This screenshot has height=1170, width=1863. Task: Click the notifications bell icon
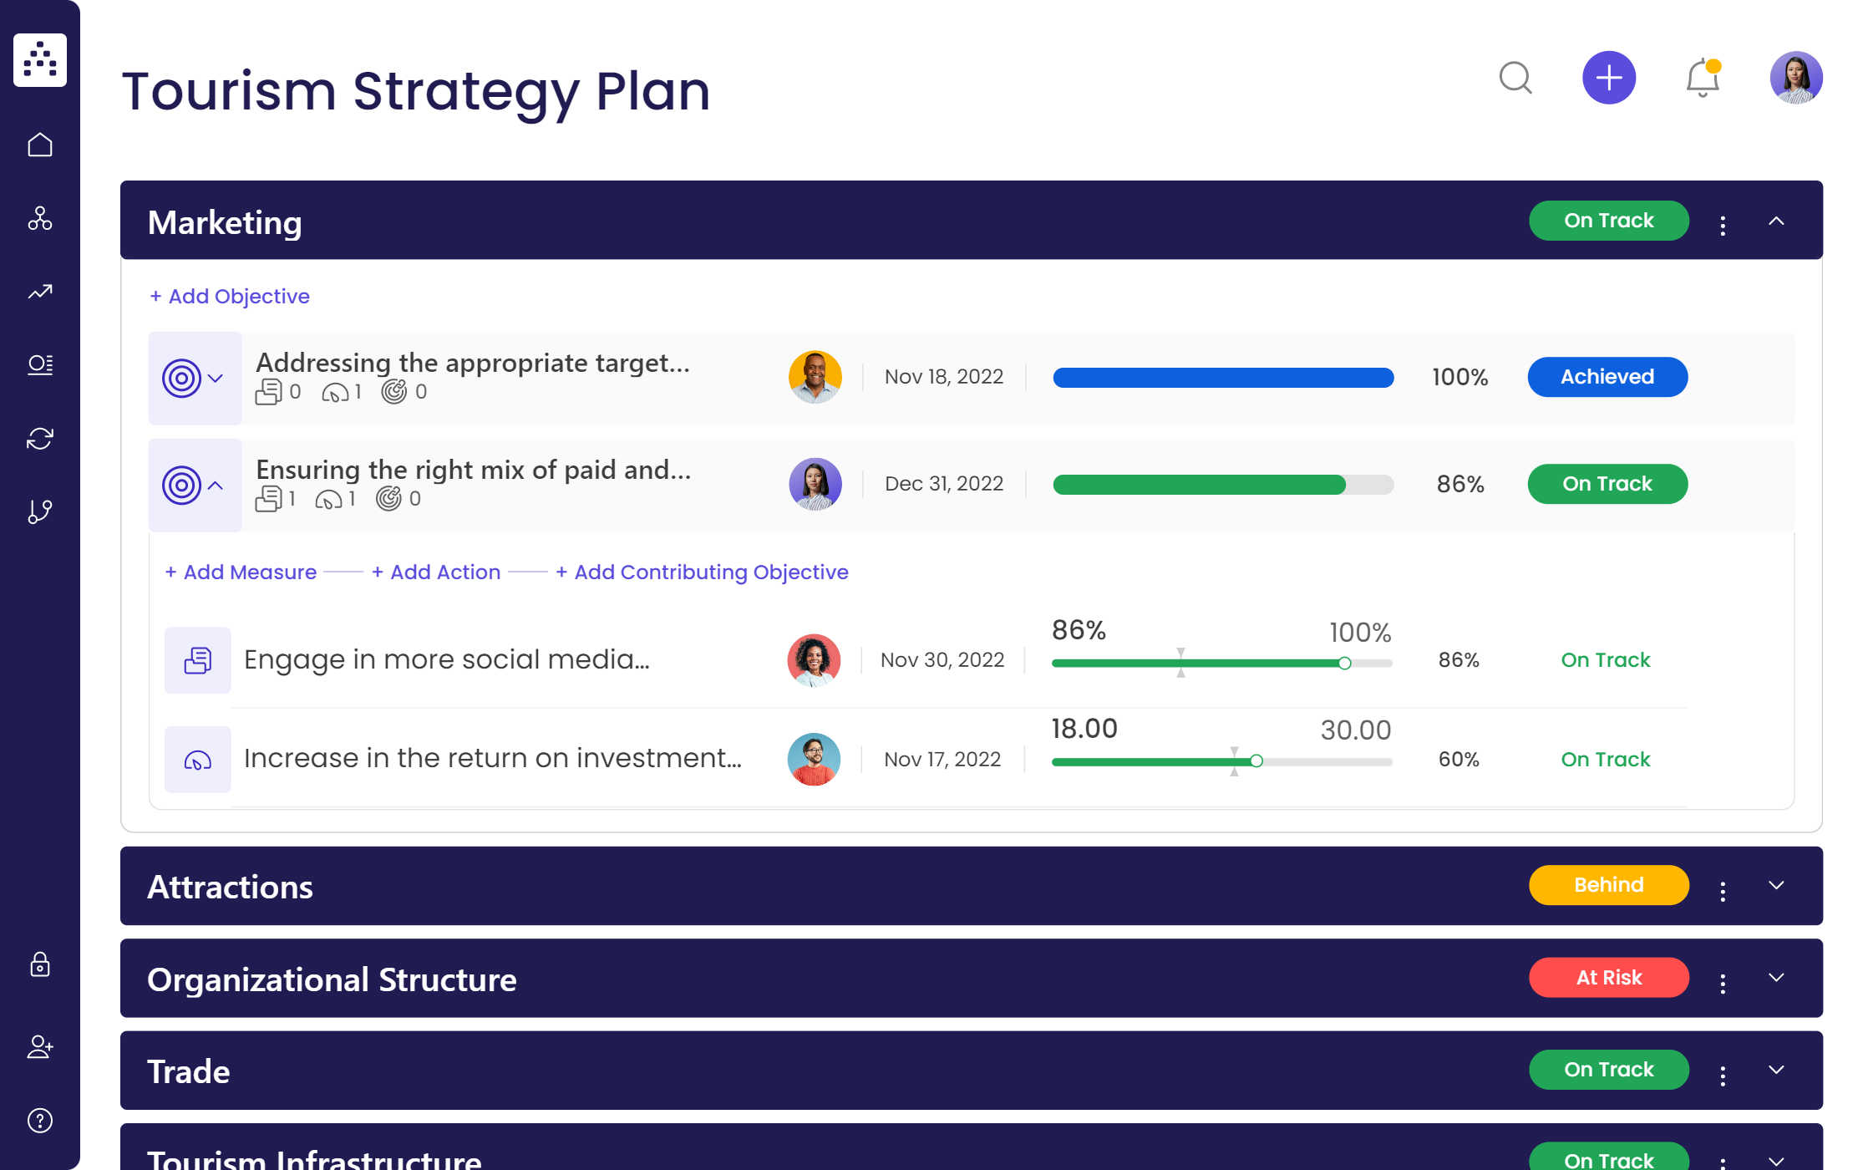click(x=1702, y=77)
